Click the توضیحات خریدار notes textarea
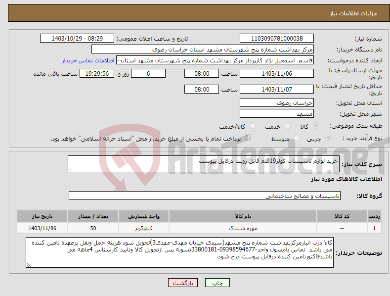Image resolution: width=390 pixels, height=296 pixels. pyautogui.click(x=179, y=252)
